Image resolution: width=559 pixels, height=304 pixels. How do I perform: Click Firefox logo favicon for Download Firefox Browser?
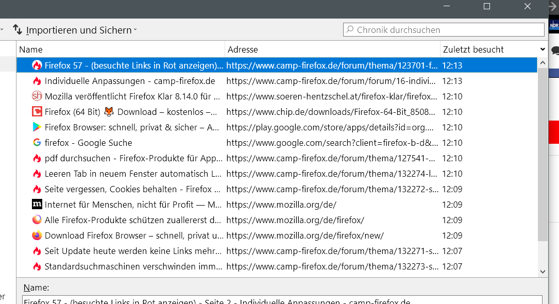tap(37, 235)
